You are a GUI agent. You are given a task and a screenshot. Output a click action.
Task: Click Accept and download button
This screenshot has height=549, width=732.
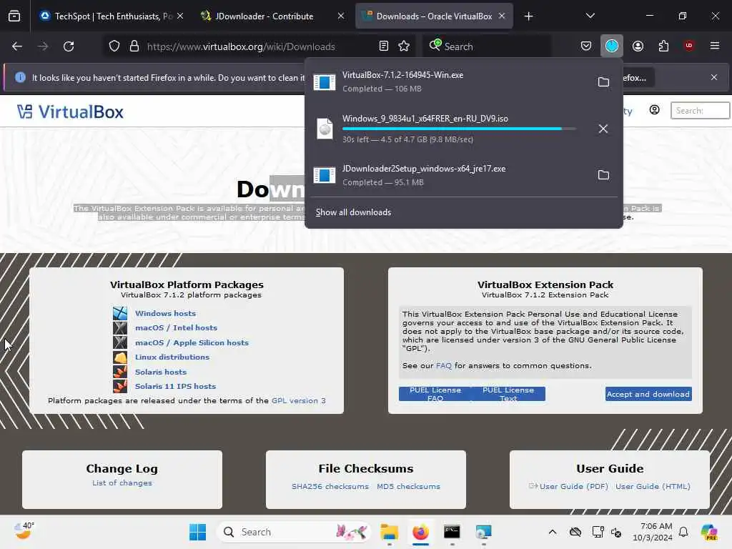(648, 394)
